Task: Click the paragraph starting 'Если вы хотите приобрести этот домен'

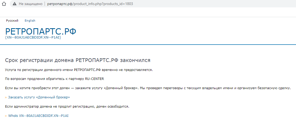Action: pyautogui.click(x=148, y=88)
